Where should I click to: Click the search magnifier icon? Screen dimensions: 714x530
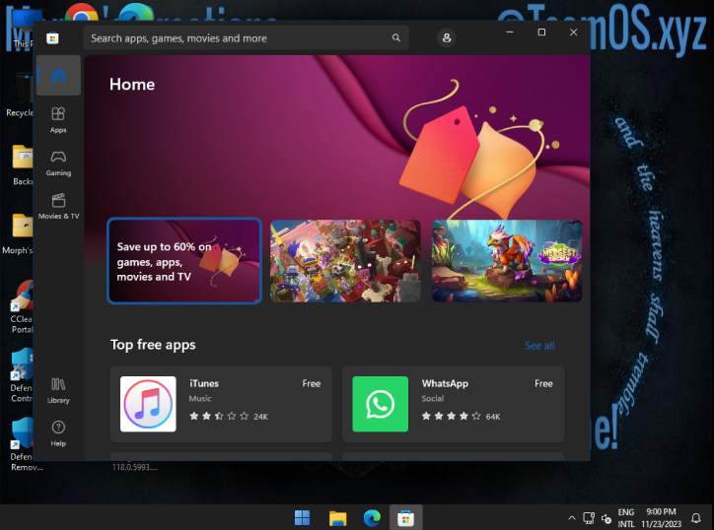pos(396,37)
